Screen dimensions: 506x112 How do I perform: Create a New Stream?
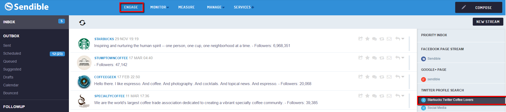tap(488, 22)
